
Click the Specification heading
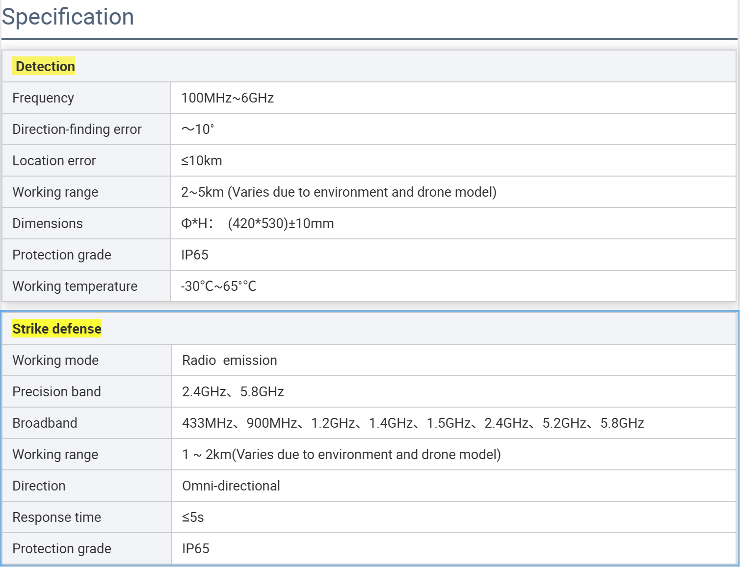(68, 17)
